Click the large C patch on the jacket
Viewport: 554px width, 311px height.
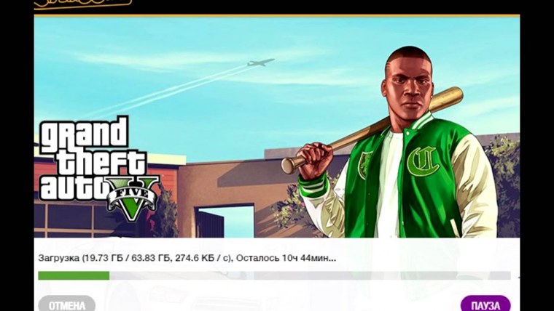pos(423,161)
